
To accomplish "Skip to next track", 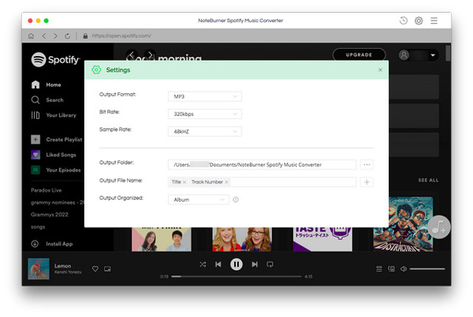I will pos(255,264).
